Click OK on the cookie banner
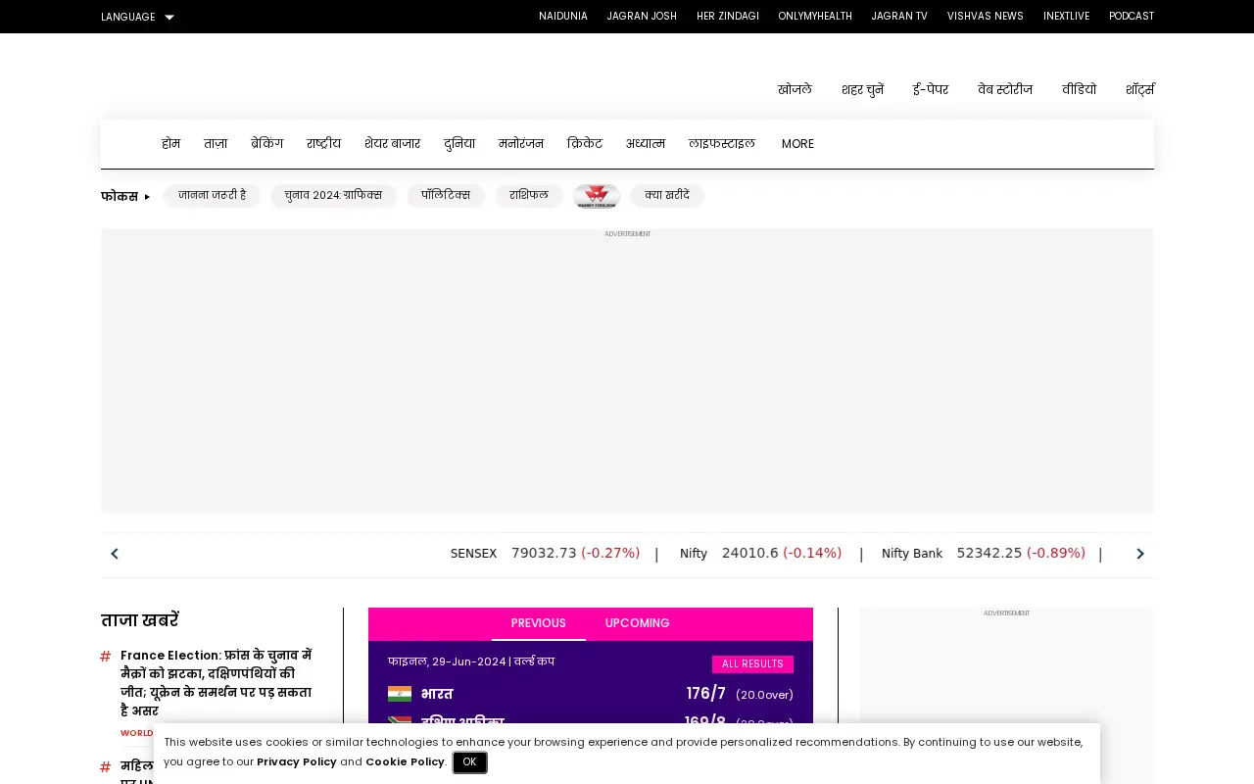Viewport: 1254px width, 784px height. click(x=469, y=762)
